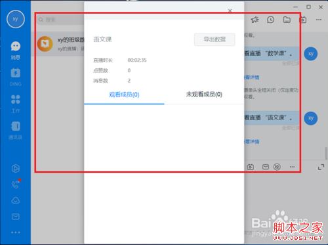Click red packet icon in input toolbar
Image resolution: width=328 pixels, height=245 pixels.
[x=277, y=167]
